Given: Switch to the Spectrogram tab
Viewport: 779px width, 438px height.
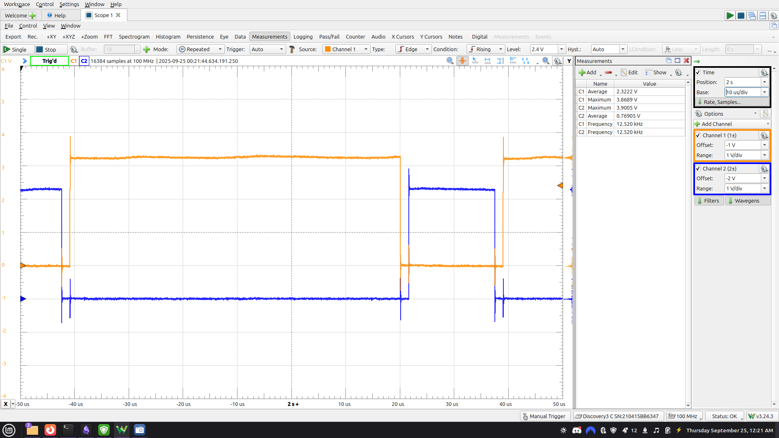Looking at the screenshot, I should click(134, 37).
